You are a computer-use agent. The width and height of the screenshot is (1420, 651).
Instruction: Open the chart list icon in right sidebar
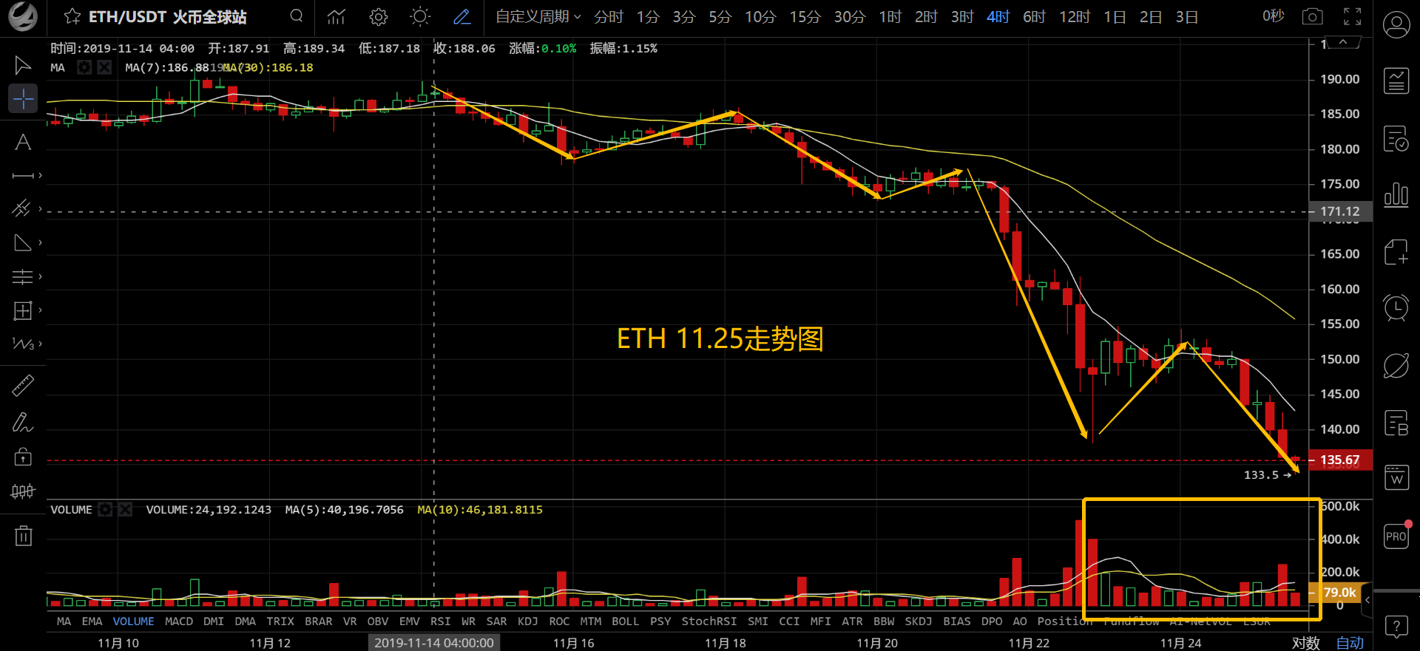pyautogui.click(x=1396, y=81)
